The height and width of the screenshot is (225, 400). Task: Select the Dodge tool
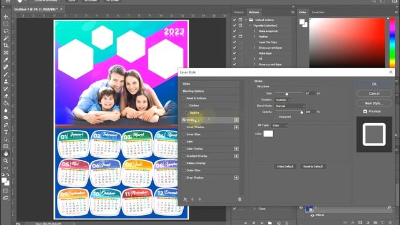click(x=6, y=117)
